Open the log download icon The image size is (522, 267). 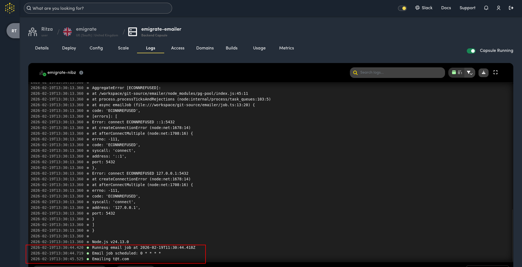[483, 73]
